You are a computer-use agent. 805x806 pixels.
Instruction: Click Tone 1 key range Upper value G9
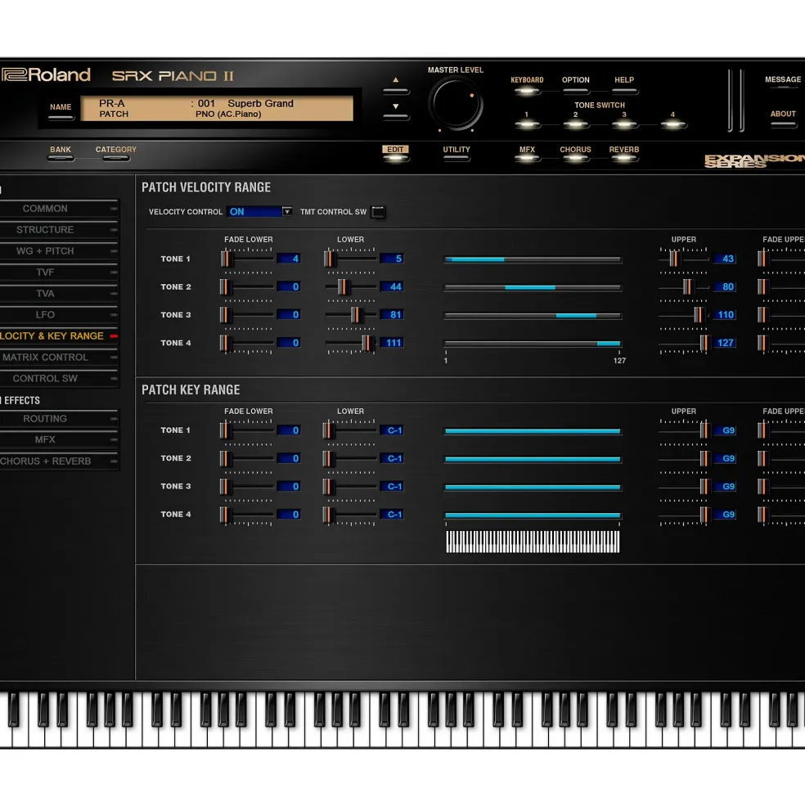point(724,430)
